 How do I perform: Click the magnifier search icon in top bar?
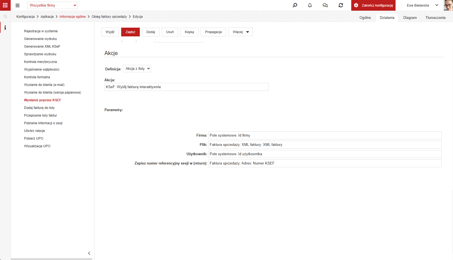[295, 5]
